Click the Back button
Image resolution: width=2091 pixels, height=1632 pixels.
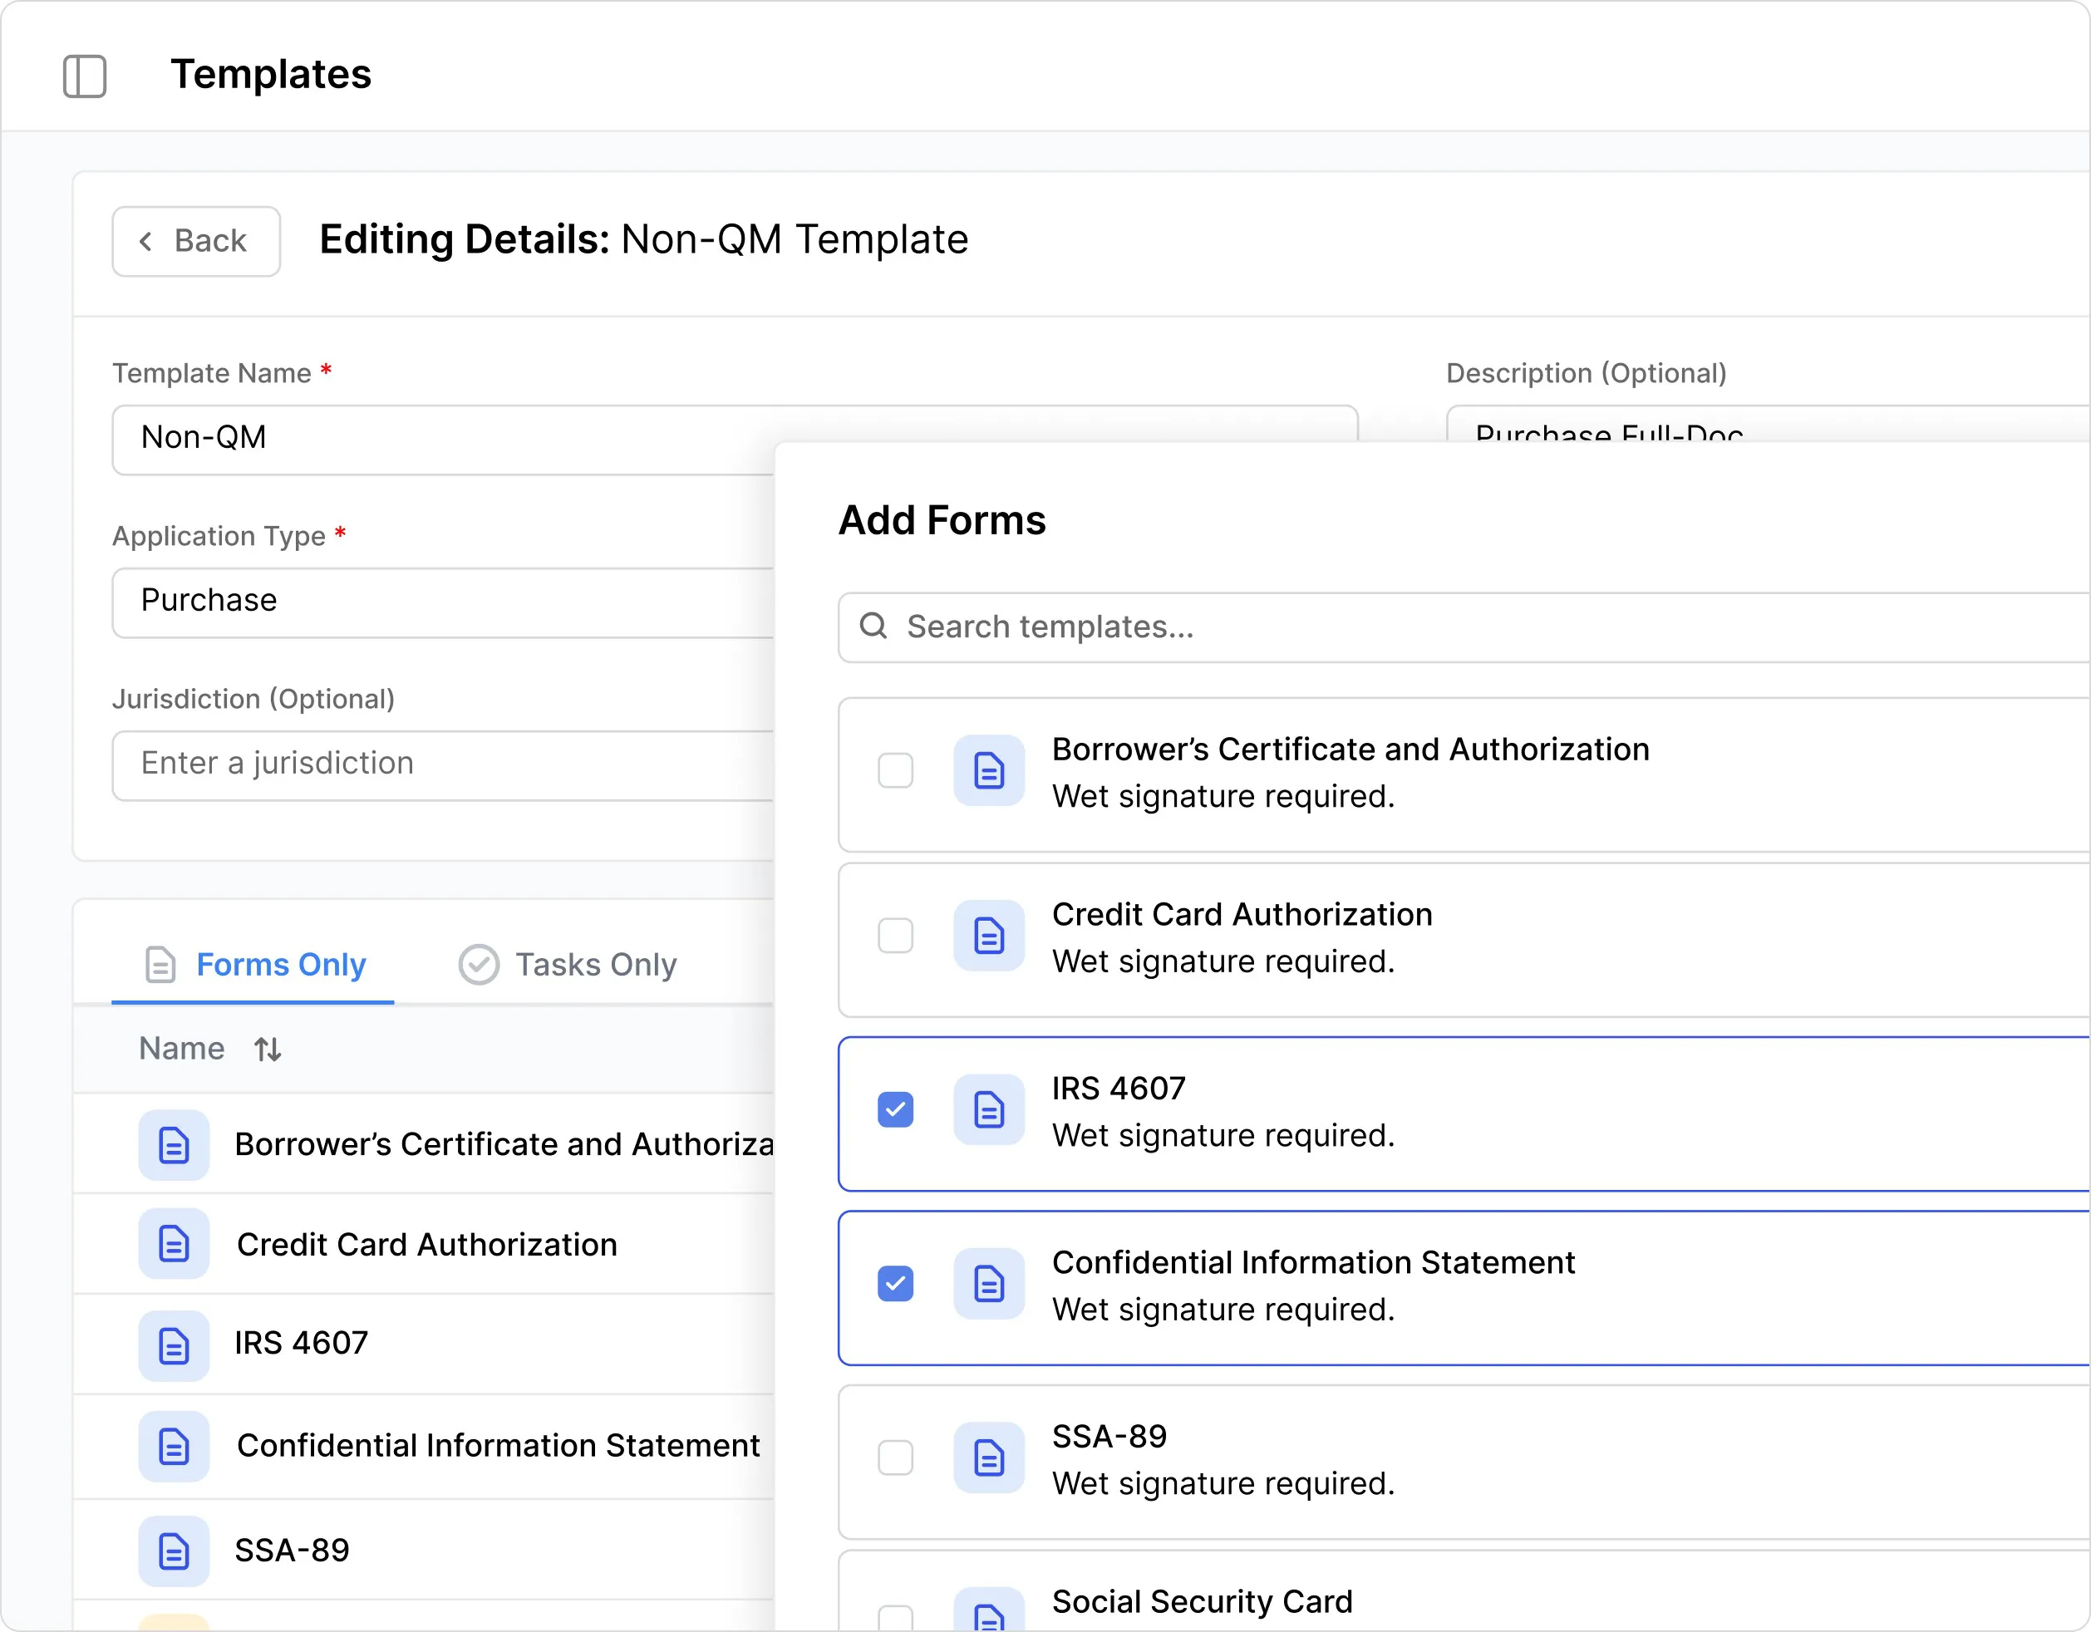(x=195, y=240)
